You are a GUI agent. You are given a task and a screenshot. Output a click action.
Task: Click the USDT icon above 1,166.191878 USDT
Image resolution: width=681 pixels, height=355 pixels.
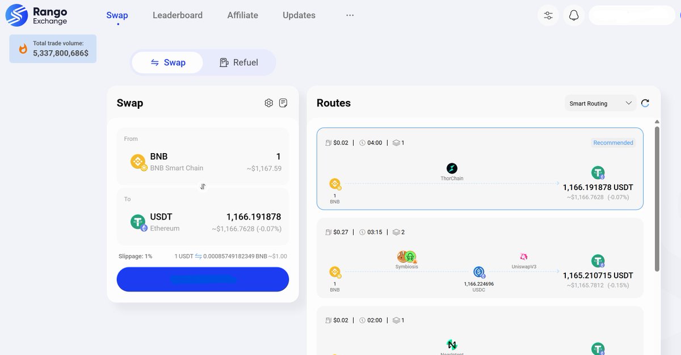(x=598, y=173)
